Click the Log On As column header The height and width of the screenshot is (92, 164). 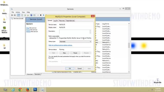pyautogui.click(x=106, y=24)
